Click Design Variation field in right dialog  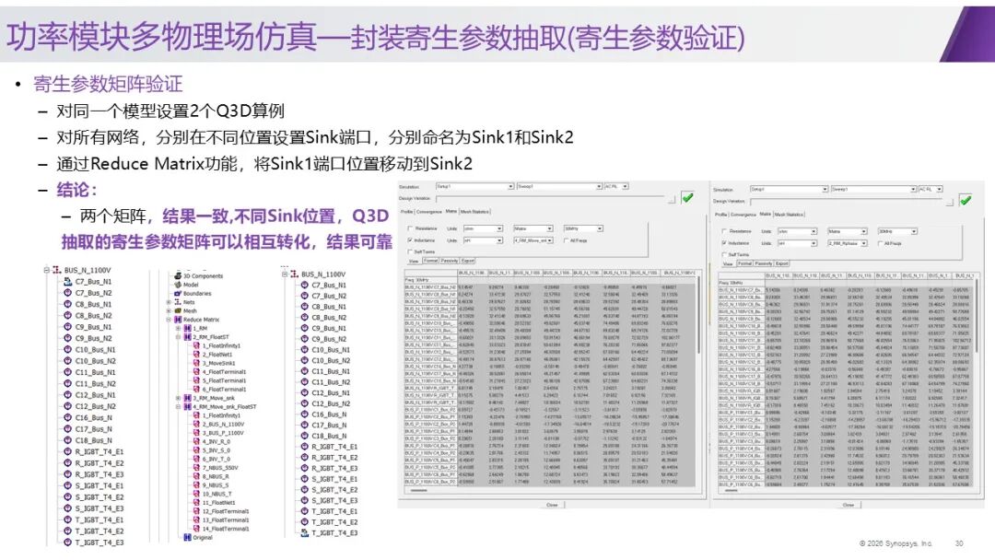(x=847, y=202)
